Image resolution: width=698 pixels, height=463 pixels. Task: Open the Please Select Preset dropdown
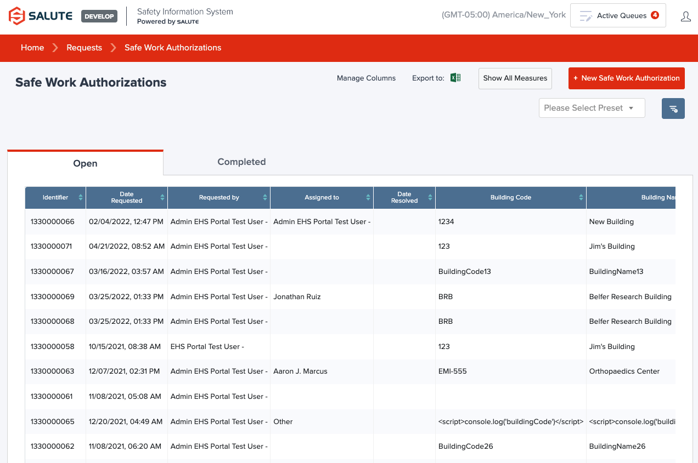592,107
